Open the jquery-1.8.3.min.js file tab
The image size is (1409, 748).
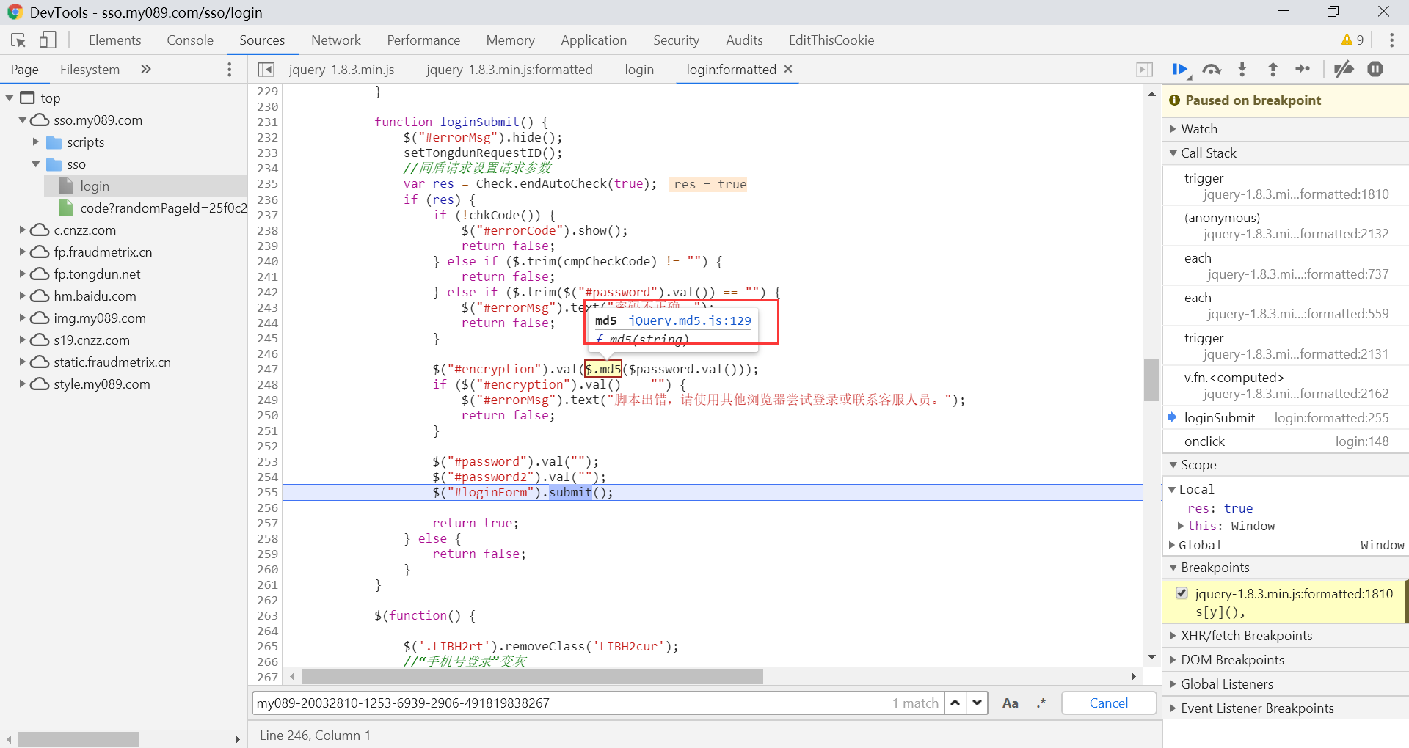click(x=341, y=69)
